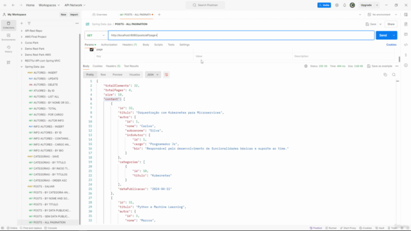Click the Share button
Screen dimensions: 411x231
tap(391, 24)
